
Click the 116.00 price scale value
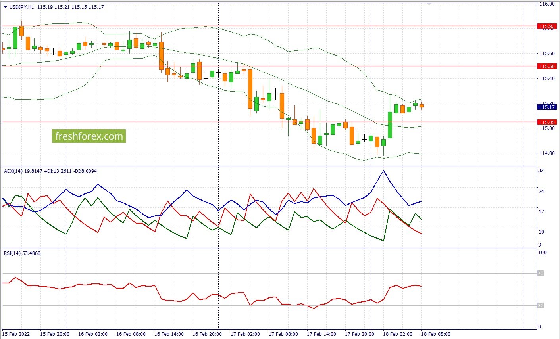(x=547, y=4)
